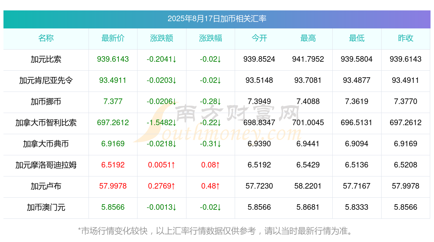This screenshot has height=242, width=434.
Task: Click change amount 0.0051↑
Action: pos(162,165)
